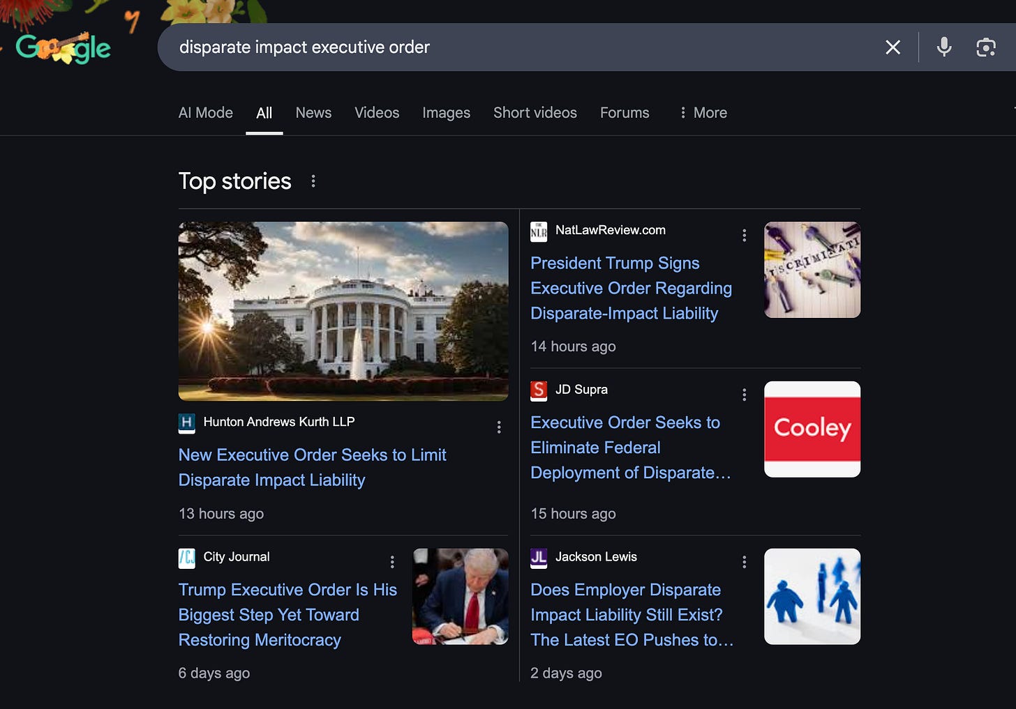1016x709 pixels.
Task: Open Executive Order Seeks to Eliminate article
Action: pos(630,448)
